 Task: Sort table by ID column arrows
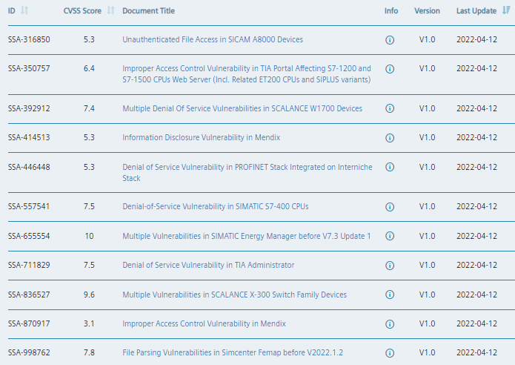tap(24, 10)
